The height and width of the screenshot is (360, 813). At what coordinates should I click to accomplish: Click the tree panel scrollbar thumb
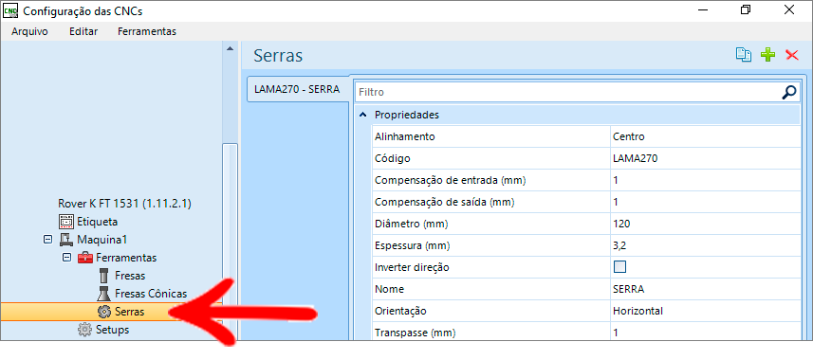click(x=231, y=242)
